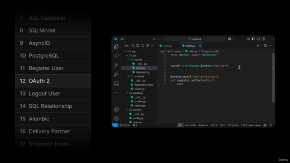Click the editor vertical scrollbar
The width and height of the screenshot is (290, 163).
pyautogui.click(x=273, y=77)
